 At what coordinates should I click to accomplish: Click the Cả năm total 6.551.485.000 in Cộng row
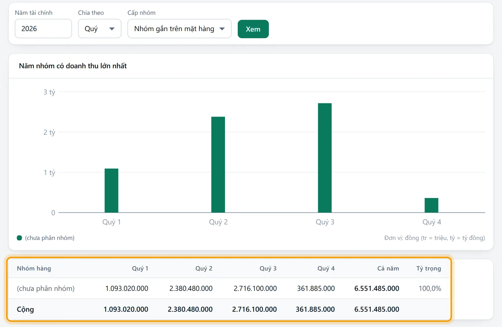377,309
